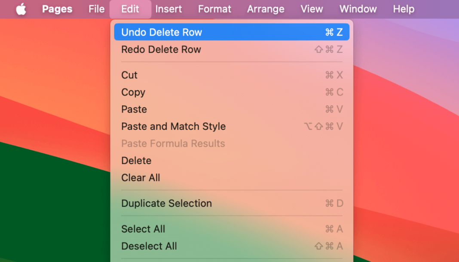Screen dimensions: 459x262
Task: Open the Format menu
Action: (x=214, y=9)
